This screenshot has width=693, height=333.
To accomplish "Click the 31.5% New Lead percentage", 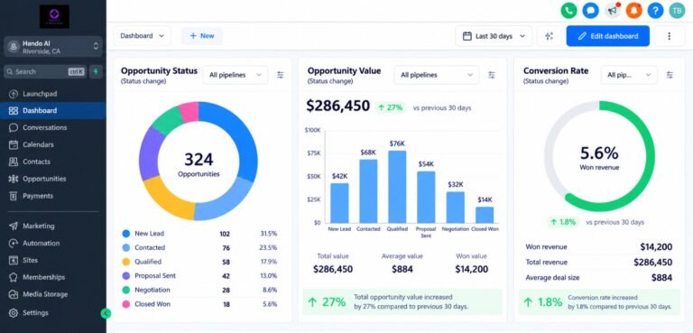I will [x=269, y=234].
